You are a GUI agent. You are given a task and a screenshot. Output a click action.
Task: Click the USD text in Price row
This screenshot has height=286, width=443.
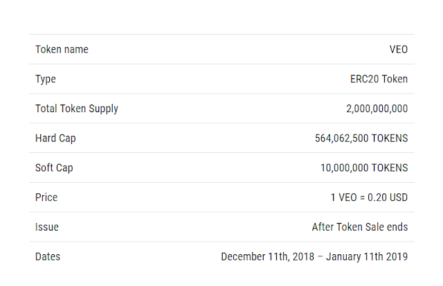[x=397, y=197]
